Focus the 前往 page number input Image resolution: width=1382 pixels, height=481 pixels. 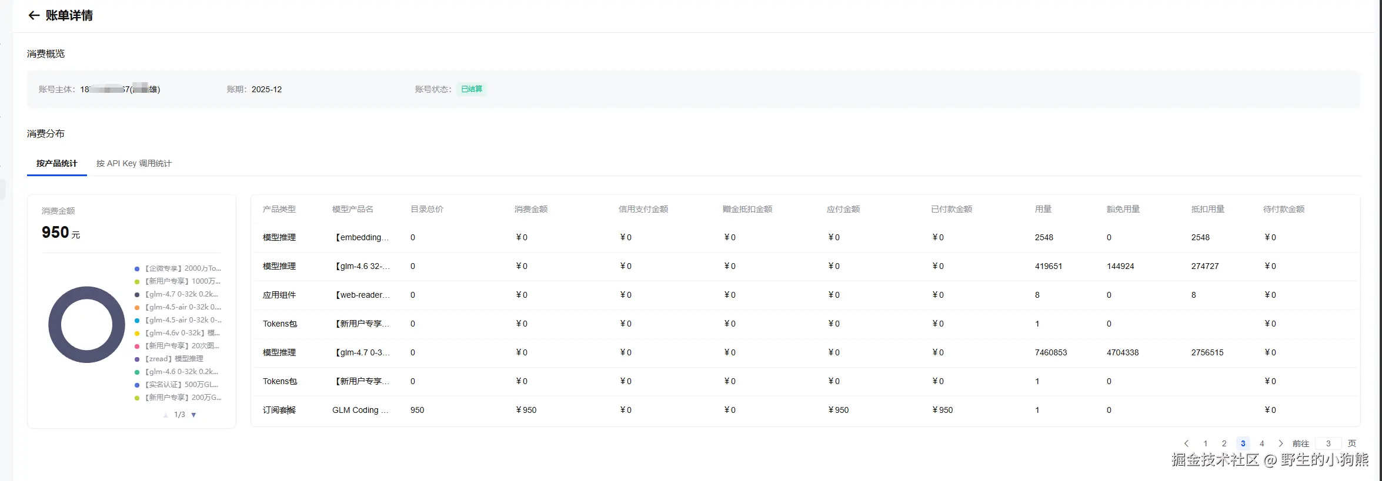(1328, 443)
